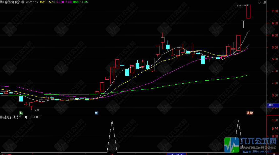Click the 华阳新材(日线) stock title
The width and height of the screenshot is (279, 155).
pyautogui.click(x=10, y=2)
